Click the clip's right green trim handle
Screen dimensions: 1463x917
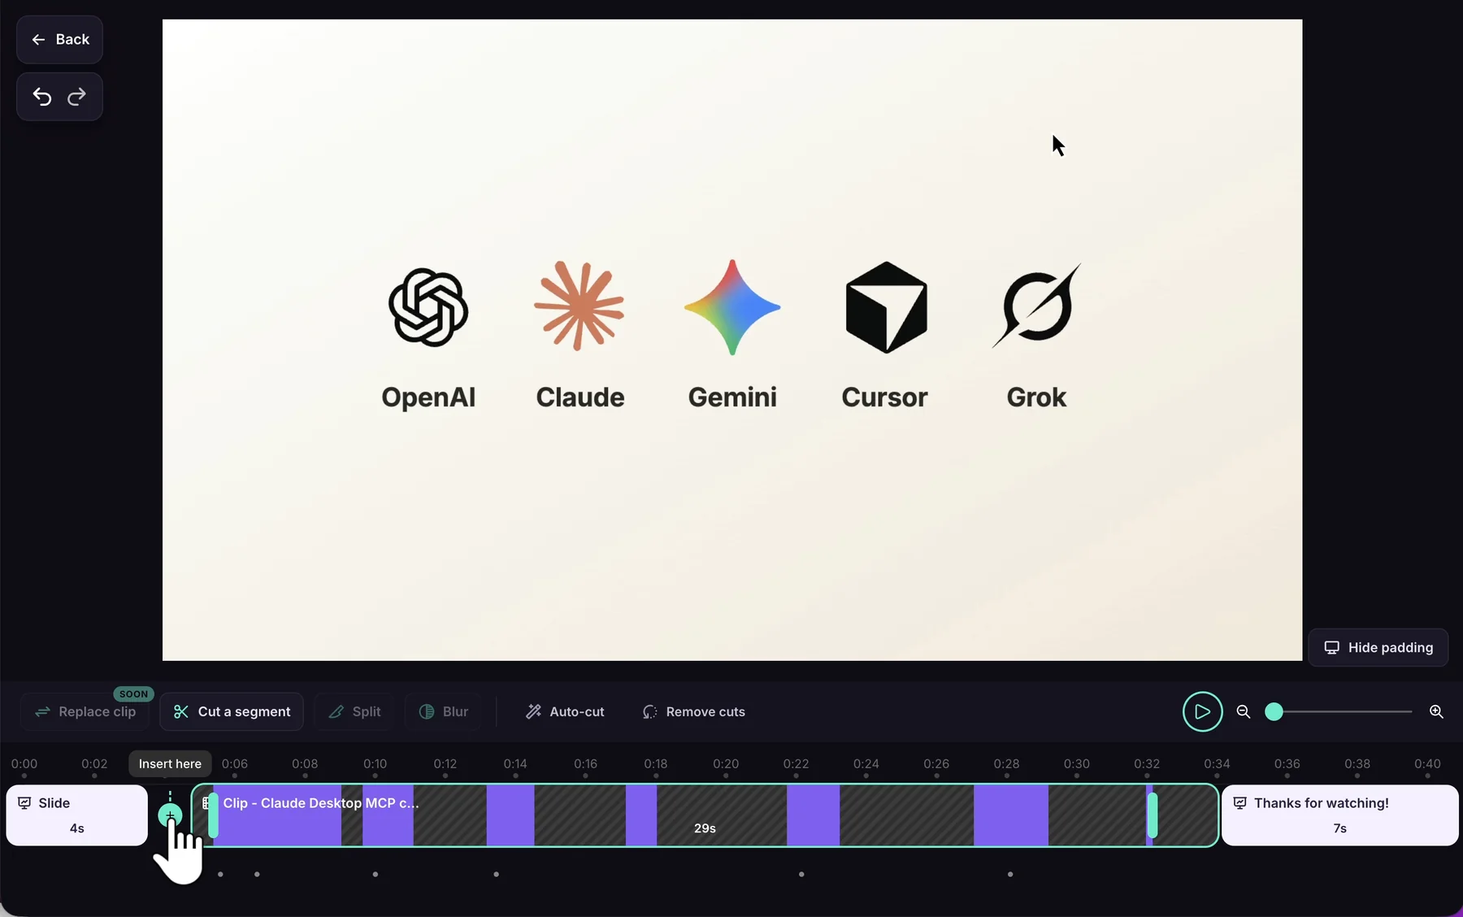(x=1152, y=815)
